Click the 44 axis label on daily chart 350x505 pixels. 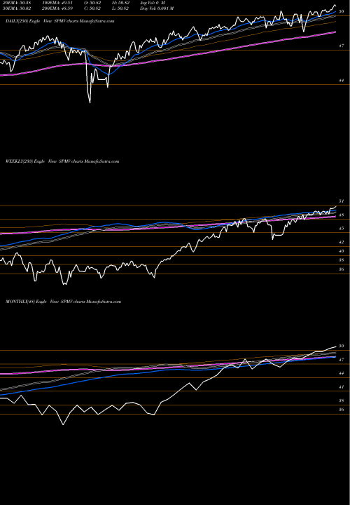click(342, 81)
